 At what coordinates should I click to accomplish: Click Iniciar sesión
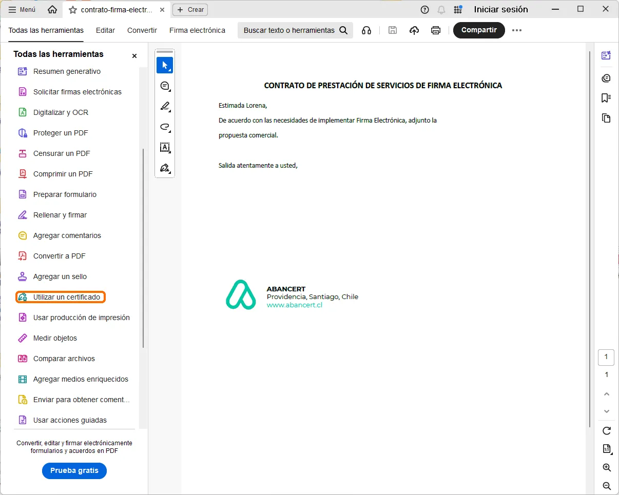(x=501, y=9)
